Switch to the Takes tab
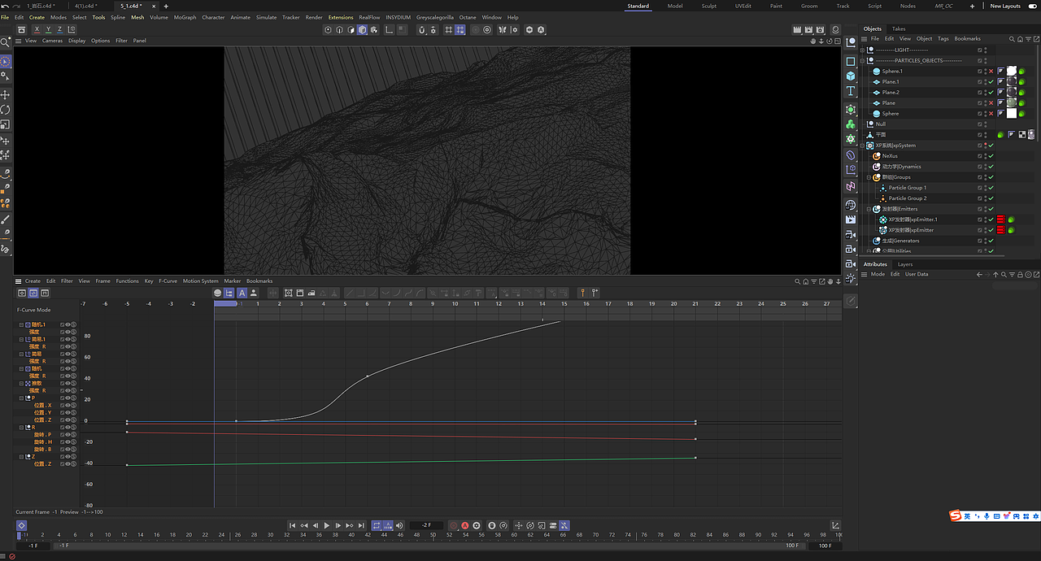The image size is (1041, 561). [x=898, y=28]
